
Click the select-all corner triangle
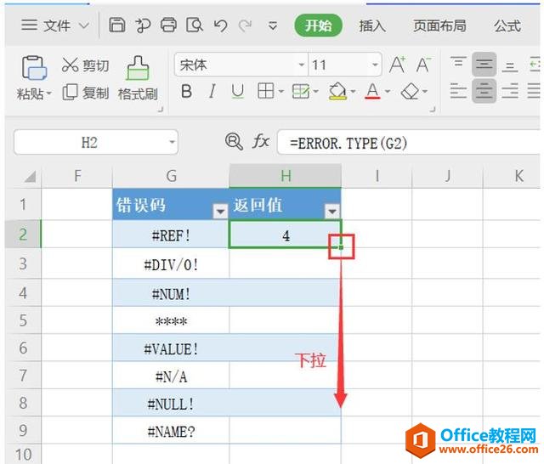pos(31,176)
